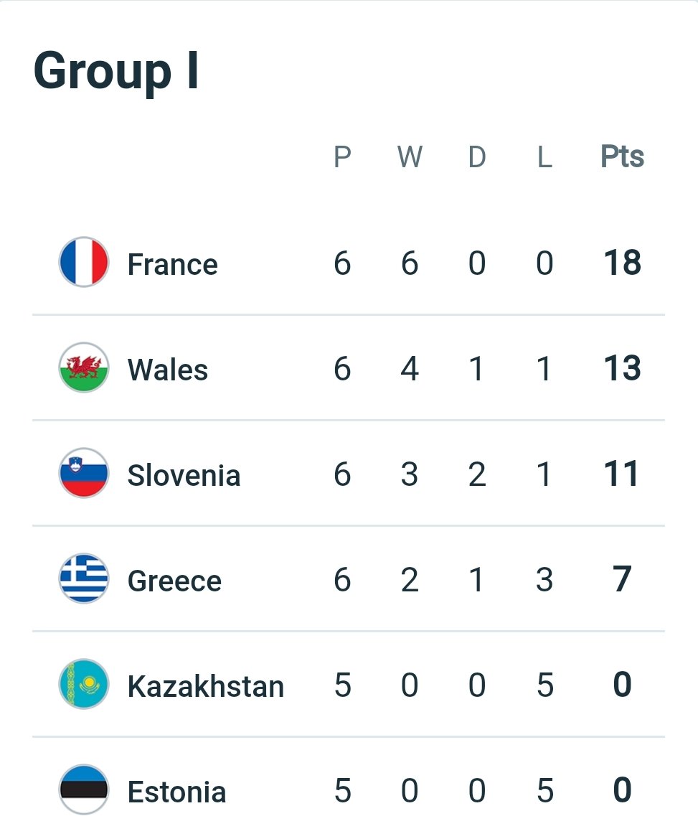
Task: Click the France flag icon
Action: (84, 263)
